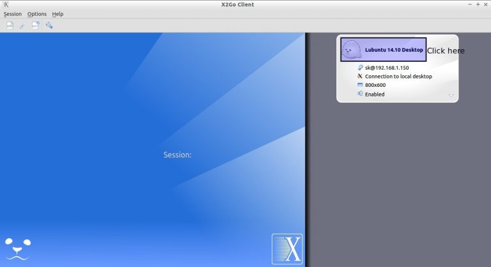Minimize the X2Go Client window
This screenshot has width=491, height=267.
tap(470, 4)
